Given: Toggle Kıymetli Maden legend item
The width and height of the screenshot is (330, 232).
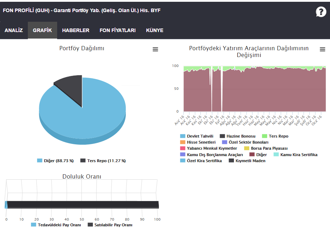Looking at the screenshot, I should coord(247,161).
